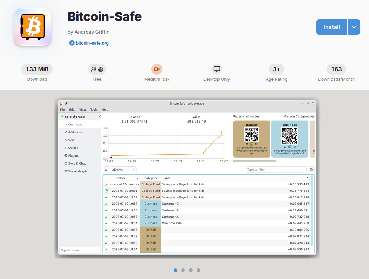Viewport: 369px width, 279px height.
Task: Click the Details lines icon in sidebar
Action: point(66,148)
